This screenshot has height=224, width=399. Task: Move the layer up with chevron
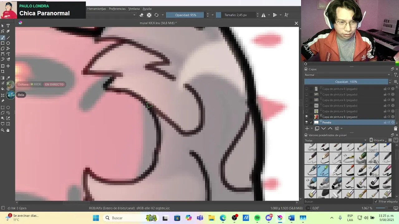pyautogui.click(x=330, y=128)
